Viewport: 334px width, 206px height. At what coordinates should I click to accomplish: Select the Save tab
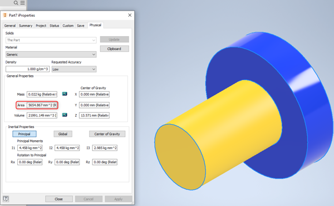tap(81, 26)
